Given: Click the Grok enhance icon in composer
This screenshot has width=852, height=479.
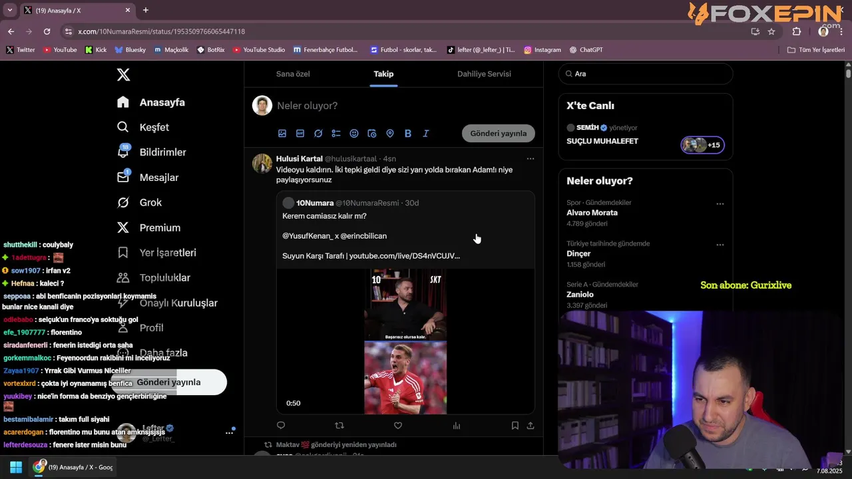Looking at the screenshot, I should (318, 133).
